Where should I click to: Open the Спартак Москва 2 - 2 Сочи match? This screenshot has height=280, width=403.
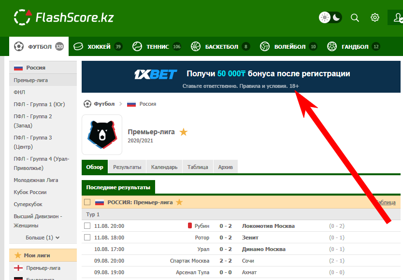241,261
